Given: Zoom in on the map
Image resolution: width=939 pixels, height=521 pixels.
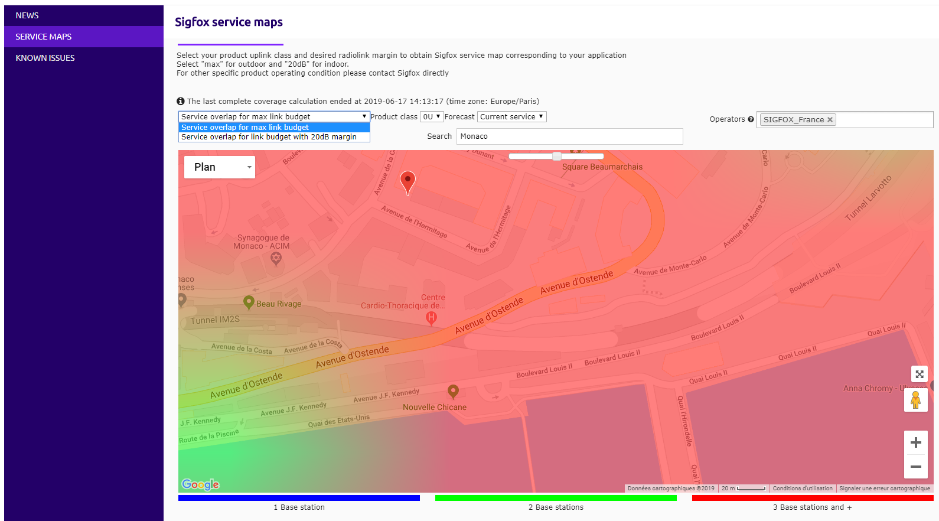Looking at the screenshot, I should tap(916, 442).
